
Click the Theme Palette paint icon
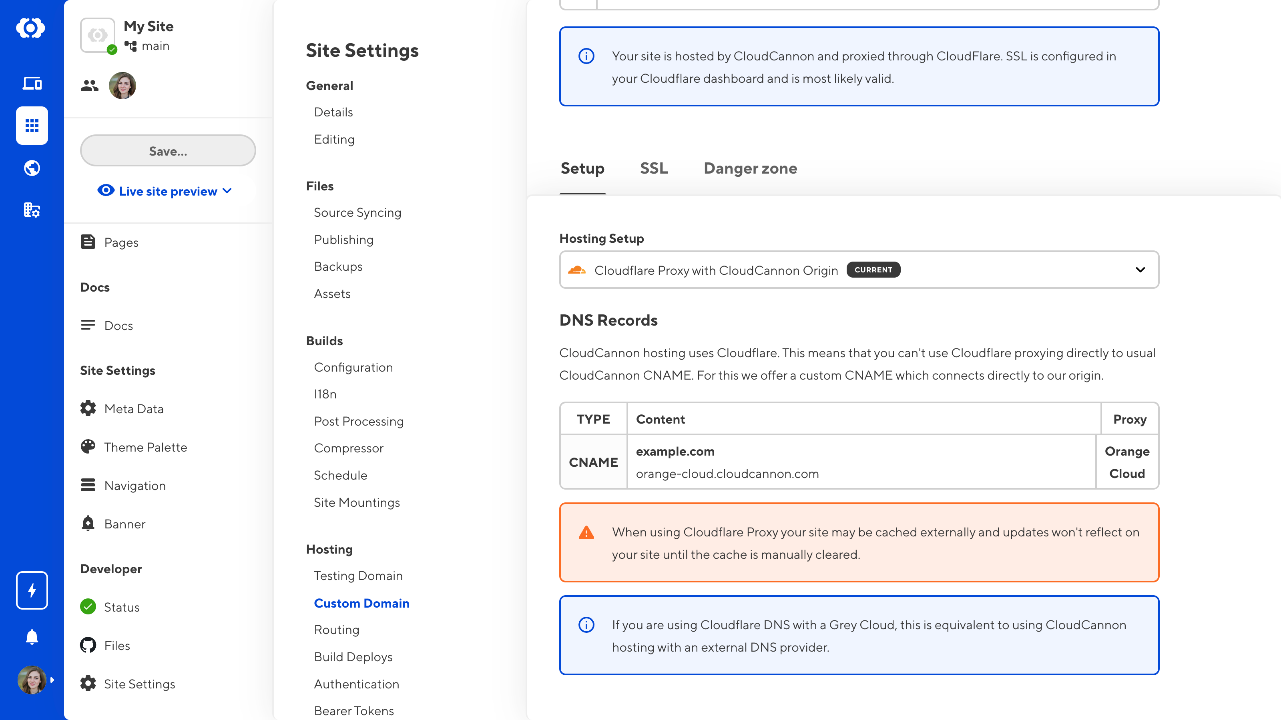click(88, 446)
